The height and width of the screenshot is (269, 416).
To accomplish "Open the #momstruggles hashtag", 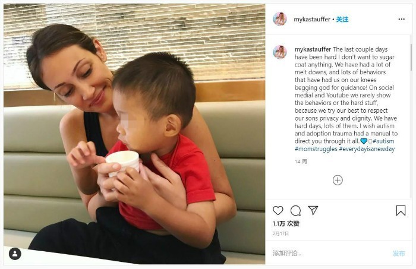I will click(x=316, y=148).
